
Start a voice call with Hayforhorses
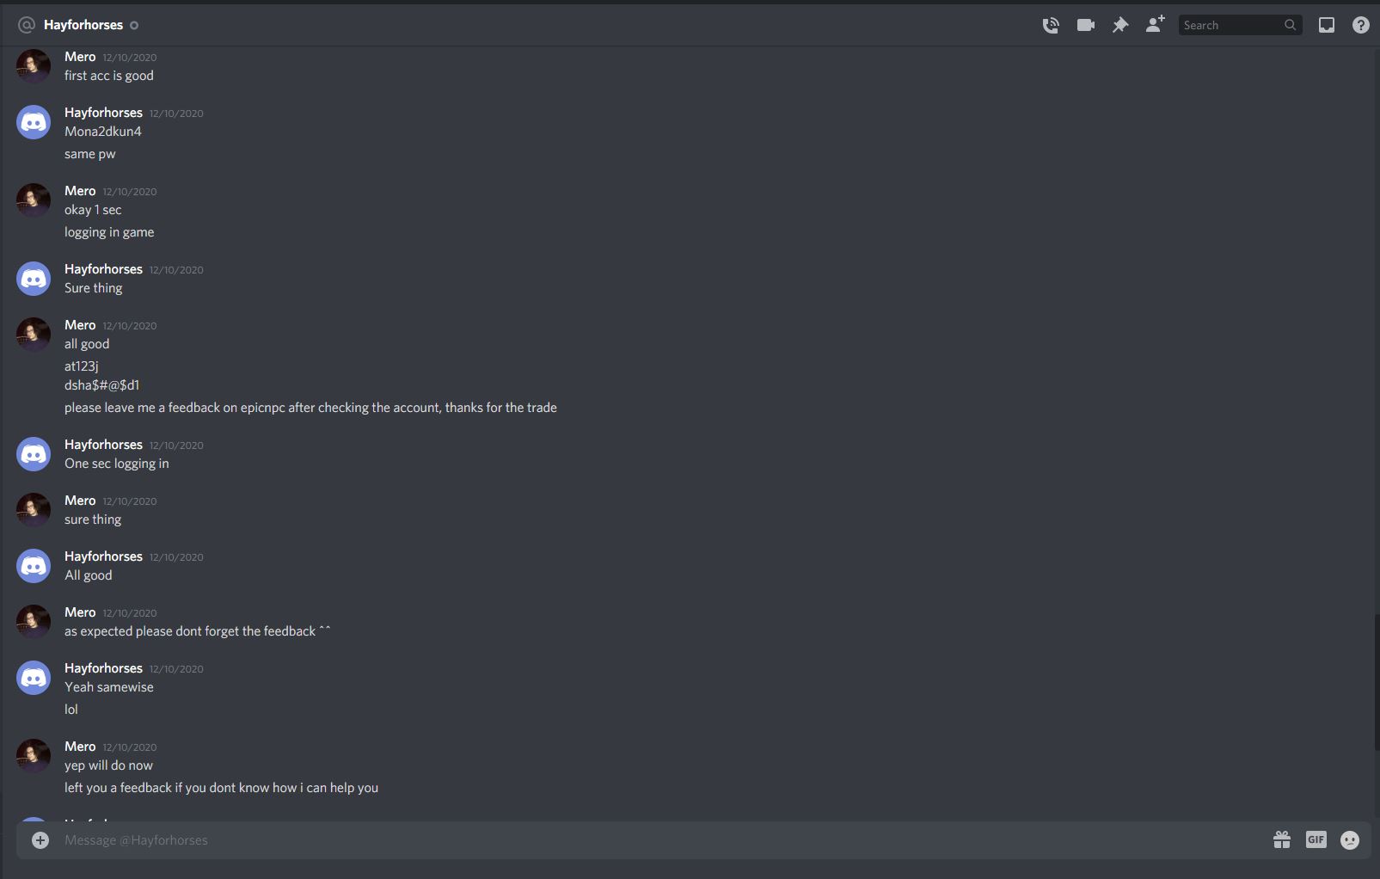(1051, 25)
